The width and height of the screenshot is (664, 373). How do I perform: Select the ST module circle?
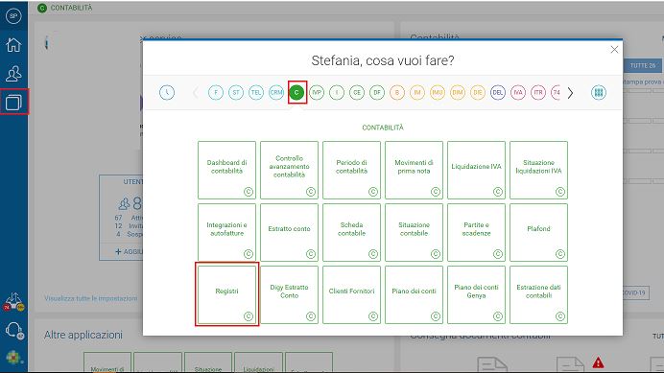pyautogui.click(x=236, y=92)
